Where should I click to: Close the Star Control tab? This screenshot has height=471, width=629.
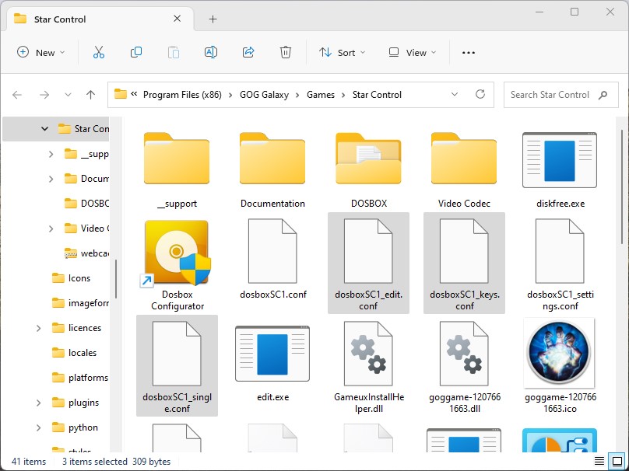[177, 19]
